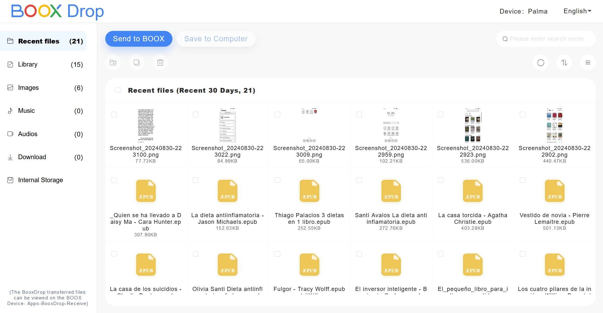Refresh the file list
The height and width of the screenshot is (313, 603).
(541, 63)
